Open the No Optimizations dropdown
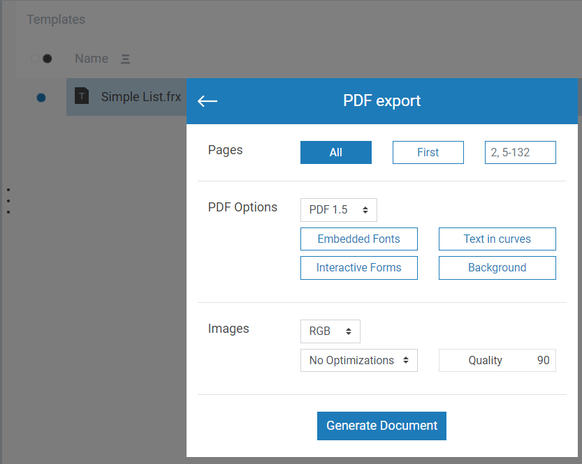The height and width of the screenshot is (464, 582). tap(358, 361)
